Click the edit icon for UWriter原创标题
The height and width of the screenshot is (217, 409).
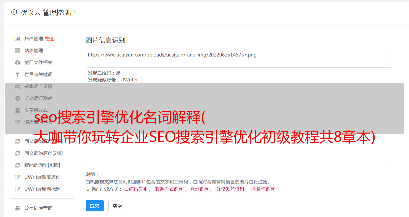pos(18,189)
